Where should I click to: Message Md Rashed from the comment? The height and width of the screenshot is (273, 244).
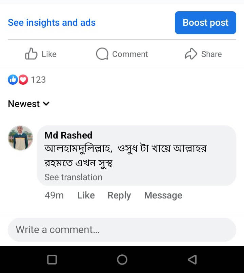click(x=163, y=195)
